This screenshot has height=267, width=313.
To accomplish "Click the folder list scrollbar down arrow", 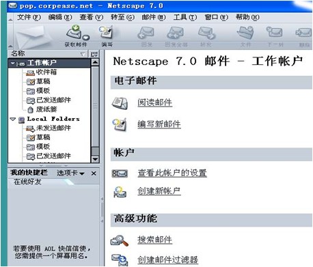I will click(95, 159).
